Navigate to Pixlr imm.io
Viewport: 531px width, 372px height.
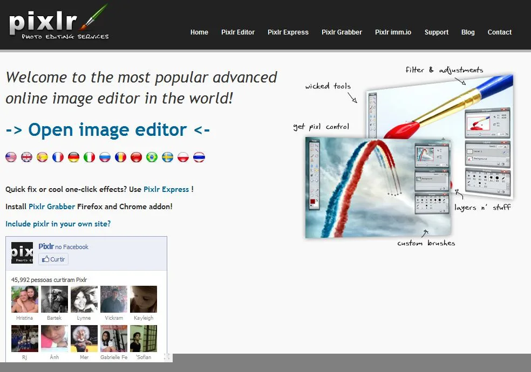click(393, 32)
